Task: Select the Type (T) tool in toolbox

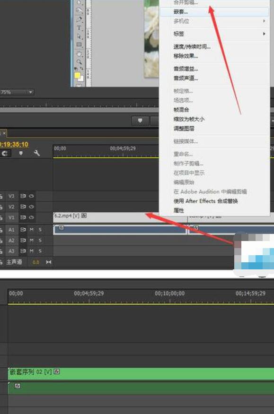Action: point(79,28)
